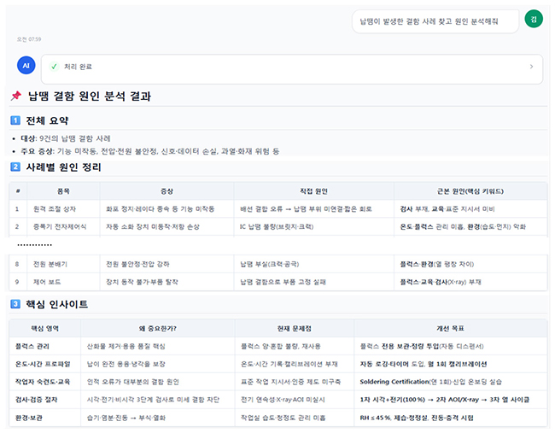Click the red pushpin icon in the title

[x=15, y=97]
